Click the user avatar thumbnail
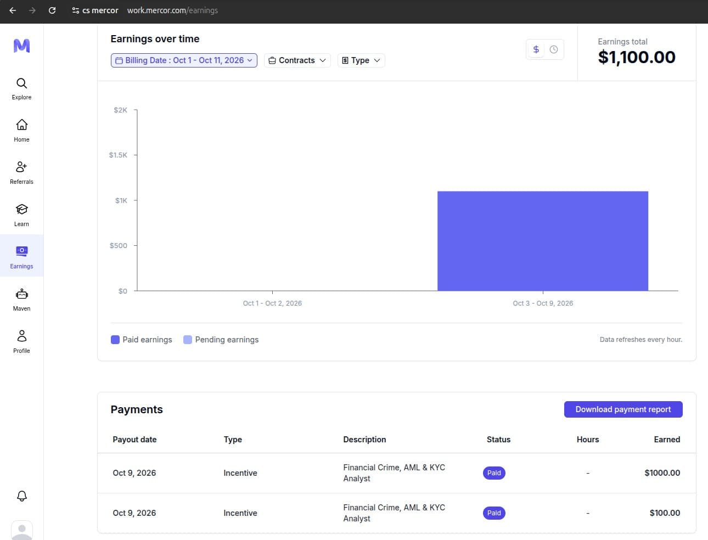The height and width of the screenshot is (540, 708). point(22,530)
